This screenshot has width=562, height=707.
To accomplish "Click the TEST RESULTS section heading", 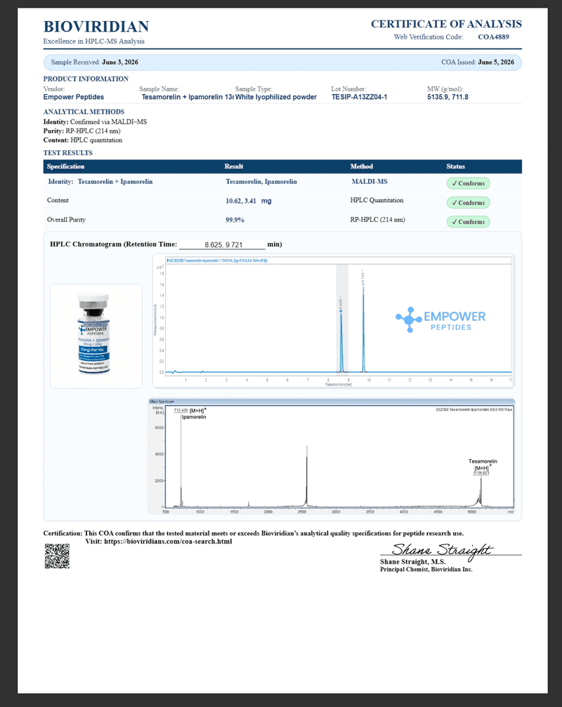I will tap(67, 153).
